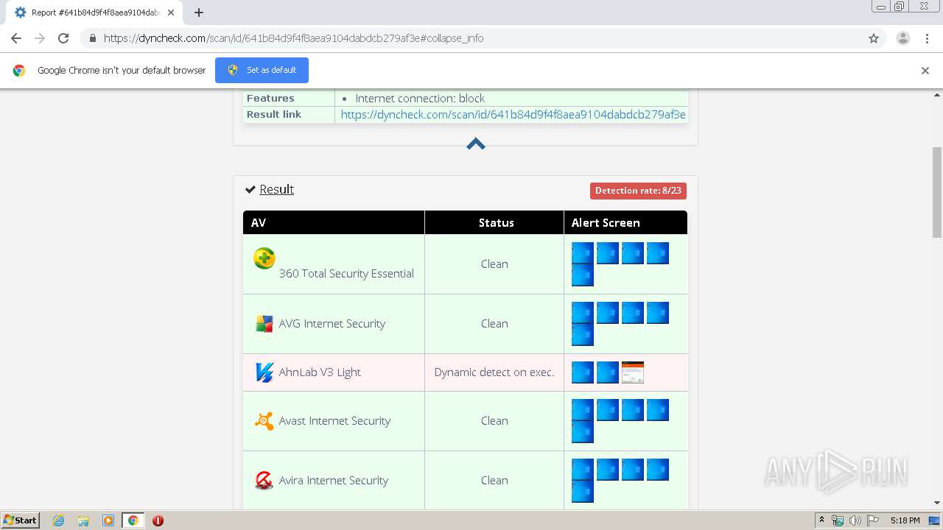This screenshot has height=530, width=943.
Task: Open first alert screenshot in AhnLab row
Action: tap(583, 372)
